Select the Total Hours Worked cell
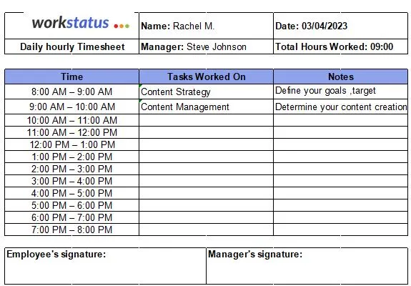The height and width of the screenshot is (286, 411). pyautogui.click(x=340, y=46)
